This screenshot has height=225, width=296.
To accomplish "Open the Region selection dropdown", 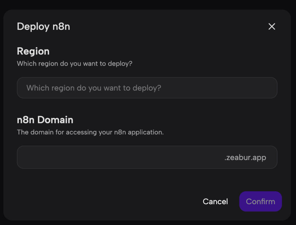I will click(x=147, y=88).
